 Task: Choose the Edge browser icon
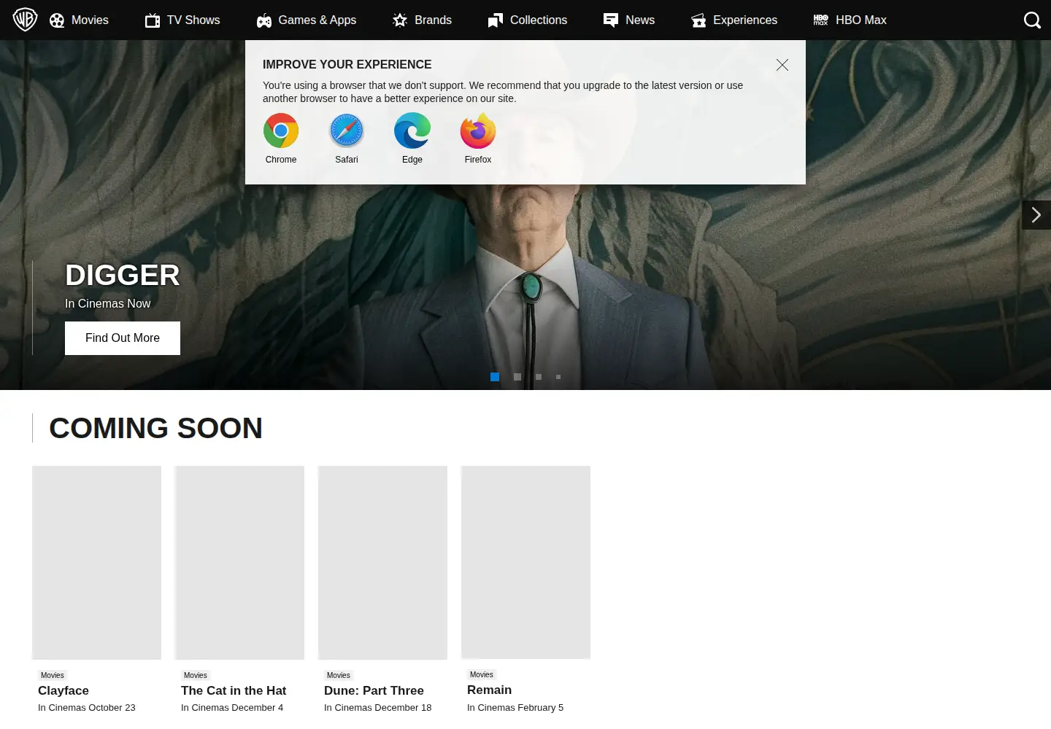point(412,131)
